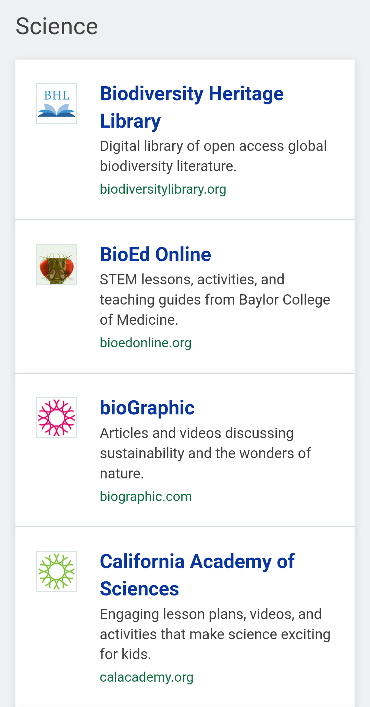Click the green California Academy logo

click(57, 571)
